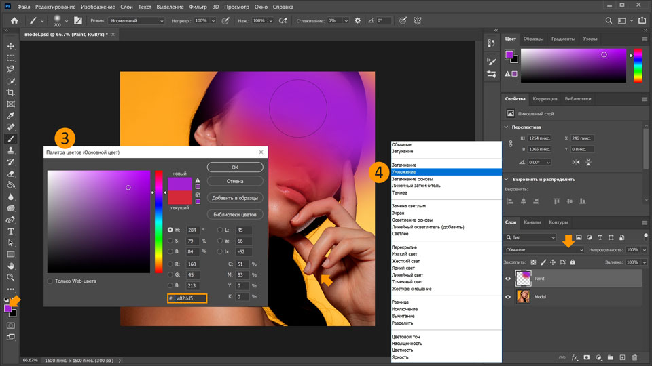Close the color picker dialog
Image resolution: width=652 pixels, height=366 pixels.
(x=261, y=152)
